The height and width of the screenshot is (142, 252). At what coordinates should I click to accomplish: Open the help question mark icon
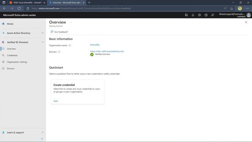coord(206,15)
